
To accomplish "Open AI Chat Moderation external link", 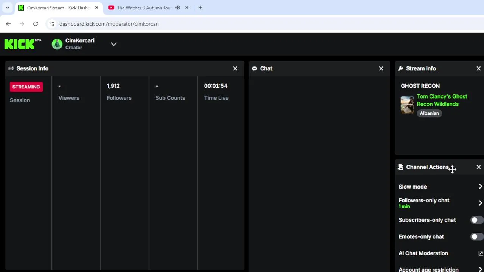I will tap(481, 253).
